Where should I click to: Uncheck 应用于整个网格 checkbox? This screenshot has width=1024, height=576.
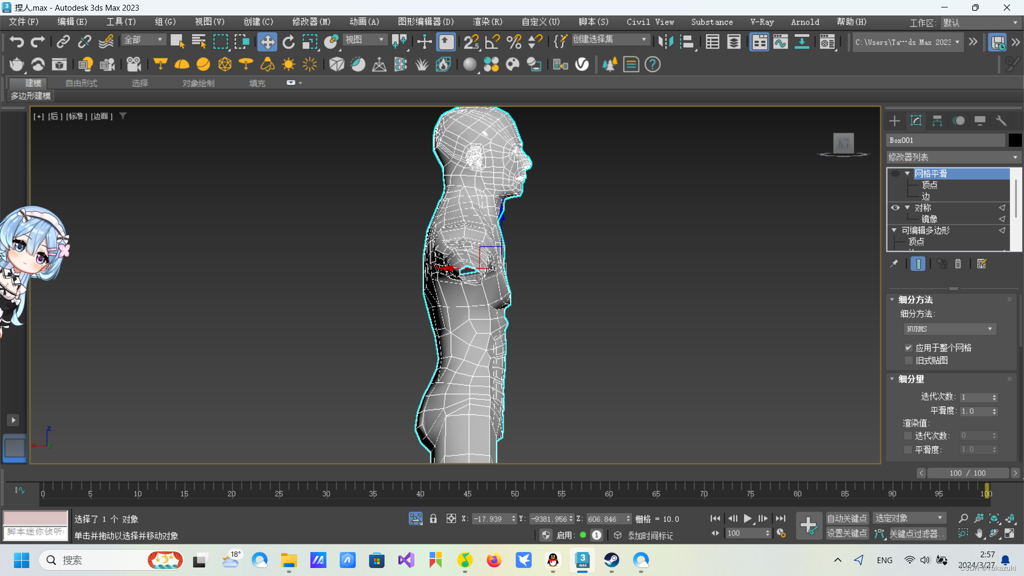(x=908, y=348)
